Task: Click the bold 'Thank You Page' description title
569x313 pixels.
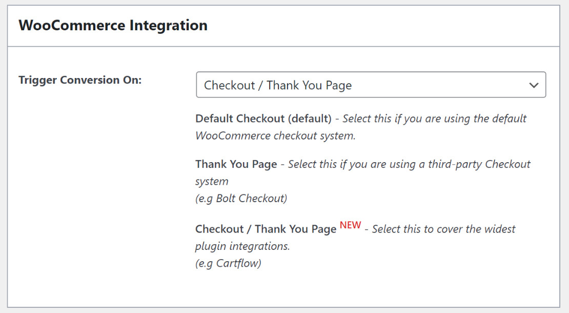Action: [236, 164]
